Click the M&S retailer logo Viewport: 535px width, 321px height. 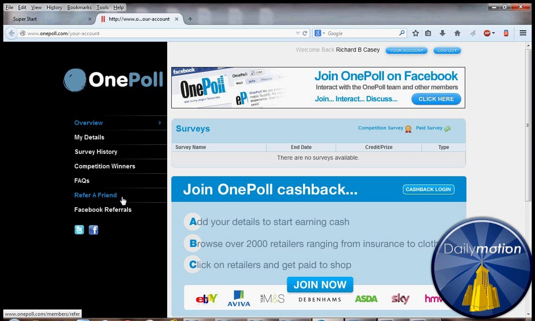tap(272, 299)
